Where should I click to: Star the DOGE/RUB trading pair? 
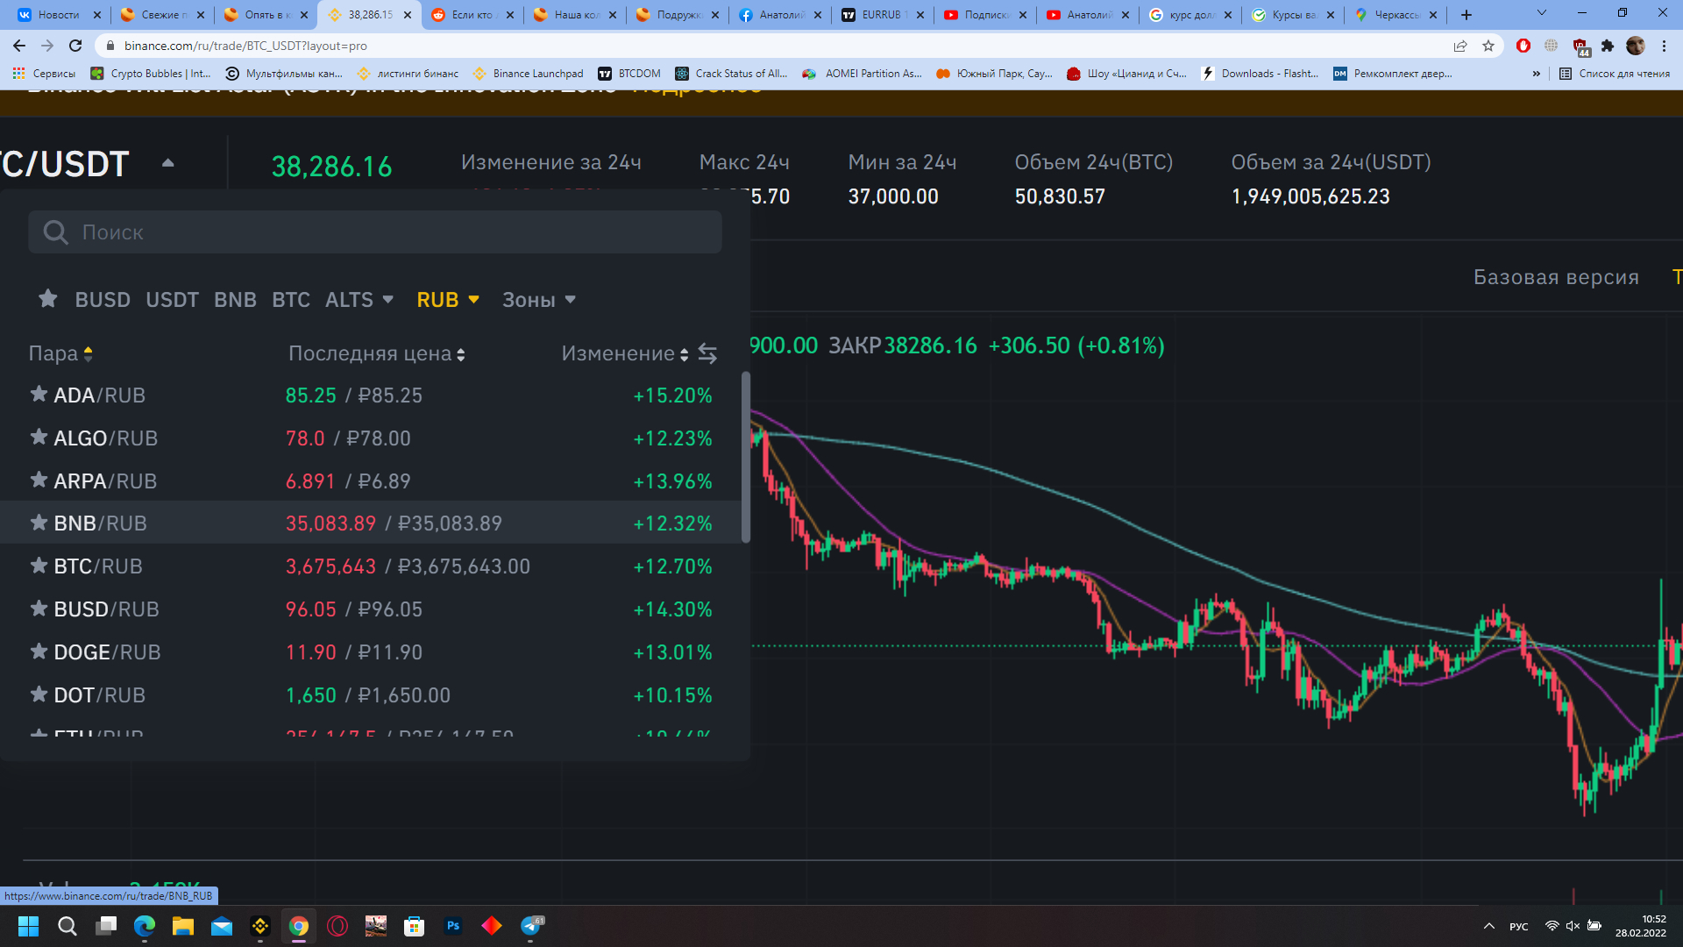39,652
